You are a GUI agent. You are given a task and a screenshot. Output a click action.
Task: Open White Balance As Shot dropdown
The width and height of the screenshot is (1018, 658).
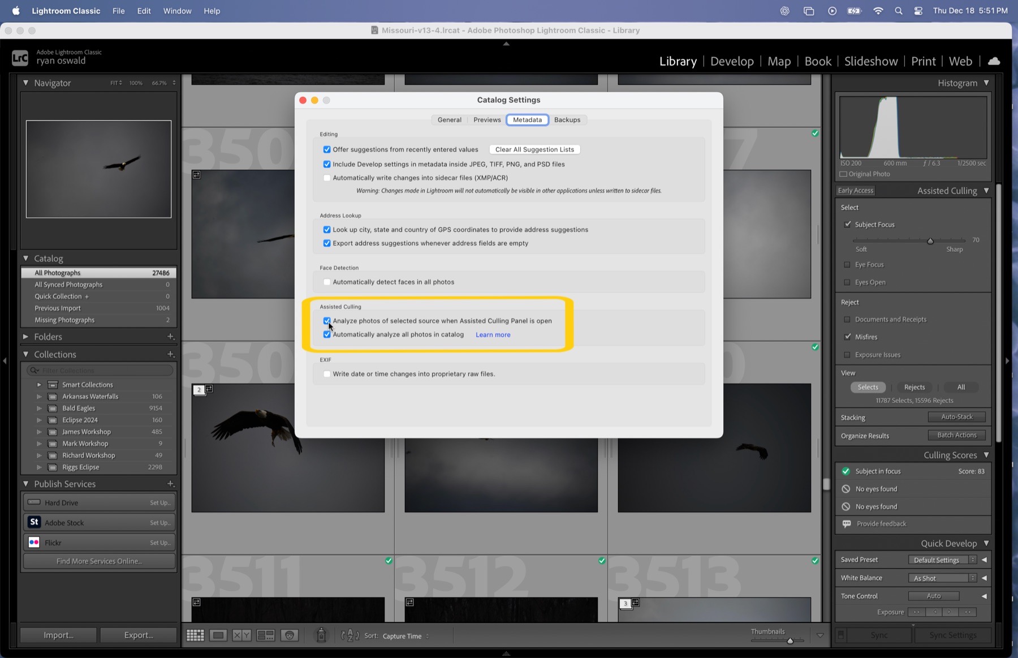click(x=942, y=578)
